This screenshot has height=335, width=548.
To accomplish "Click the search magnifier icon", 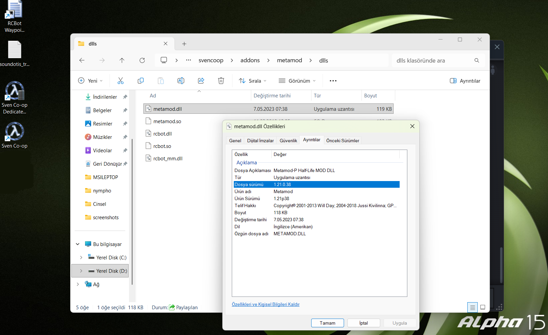I will point(477,60).
